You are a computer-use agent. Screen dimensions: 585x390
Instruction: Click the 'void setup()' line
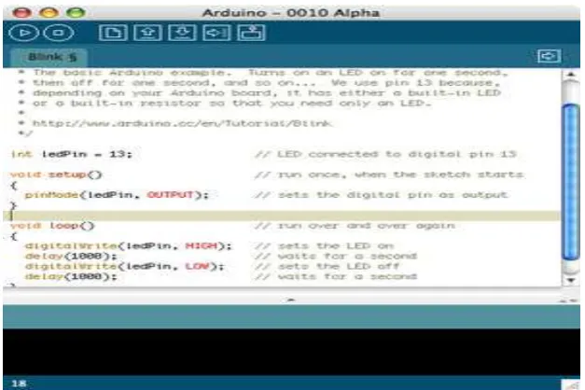(x=56, y=174)
